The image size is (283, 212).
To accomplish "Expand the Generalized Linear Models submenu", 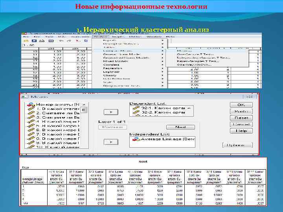I will tap(130, 58).
